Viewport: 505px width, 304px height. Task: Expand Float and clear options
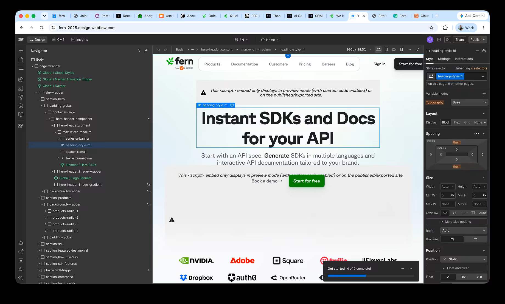pyautogui.click(x=457, y=268)
